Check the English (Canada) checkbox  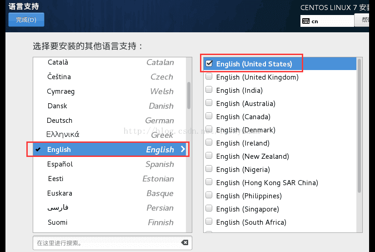pos(209,116)
